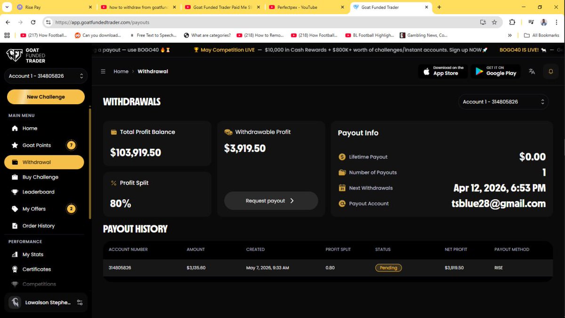Click the browser back arrow
Viewport: 565px width, 318px height.
point(8,22)
